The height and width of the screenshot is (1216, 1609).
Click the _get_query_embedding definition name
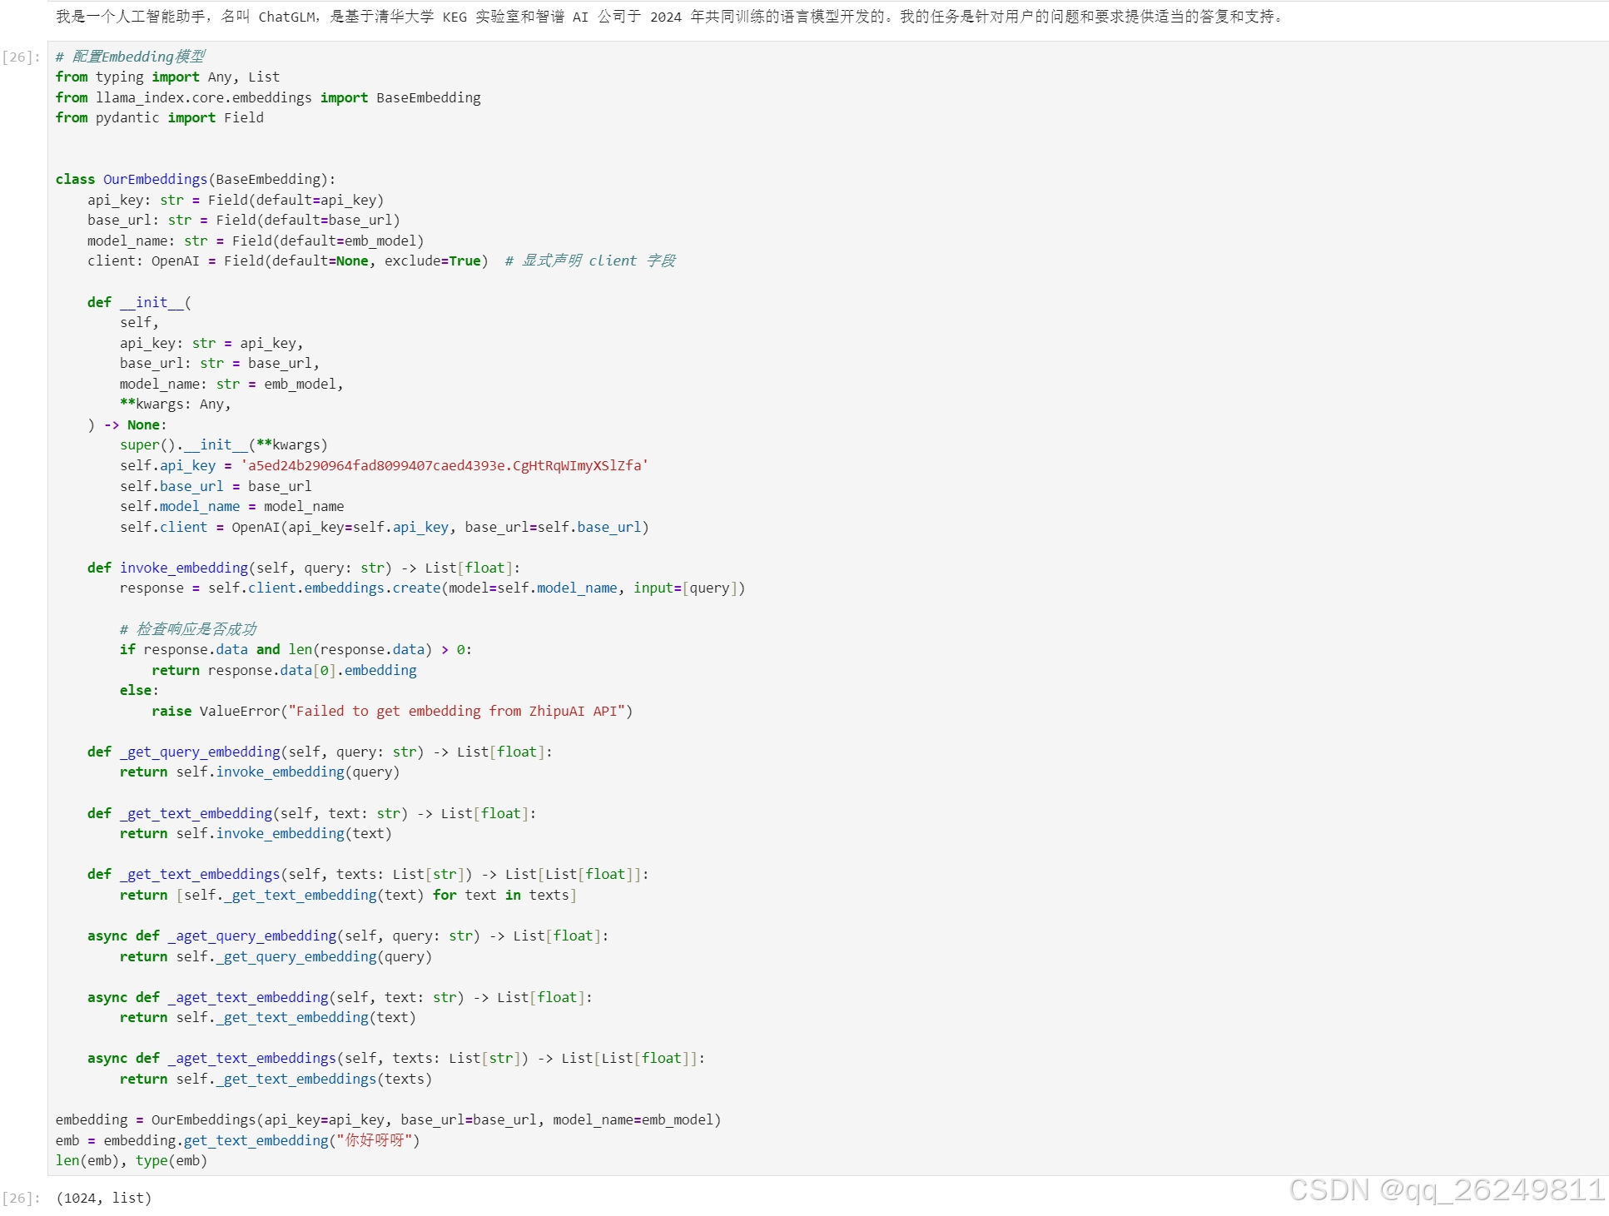200,752
